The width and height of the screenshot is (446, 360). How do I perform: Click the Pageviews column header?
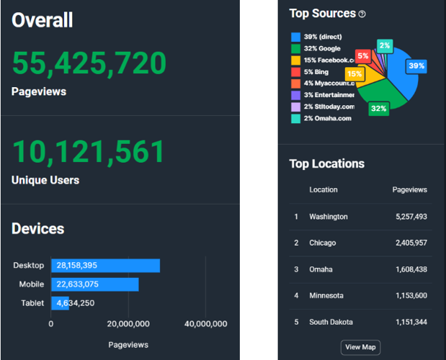[x=409, y=190]
